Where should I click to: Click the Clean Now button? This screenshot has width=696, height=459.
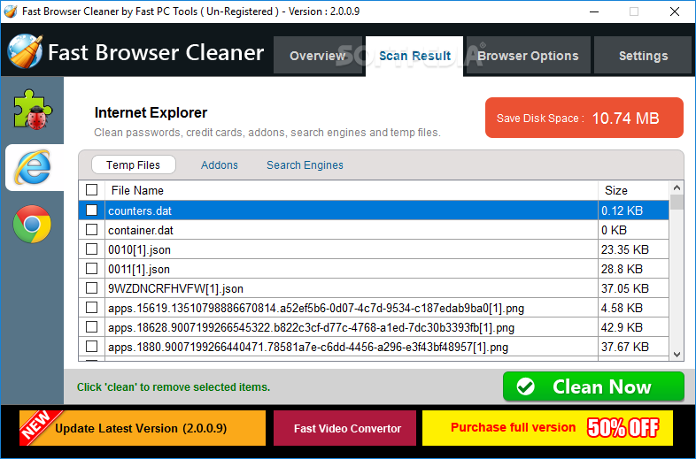(593, 386)
